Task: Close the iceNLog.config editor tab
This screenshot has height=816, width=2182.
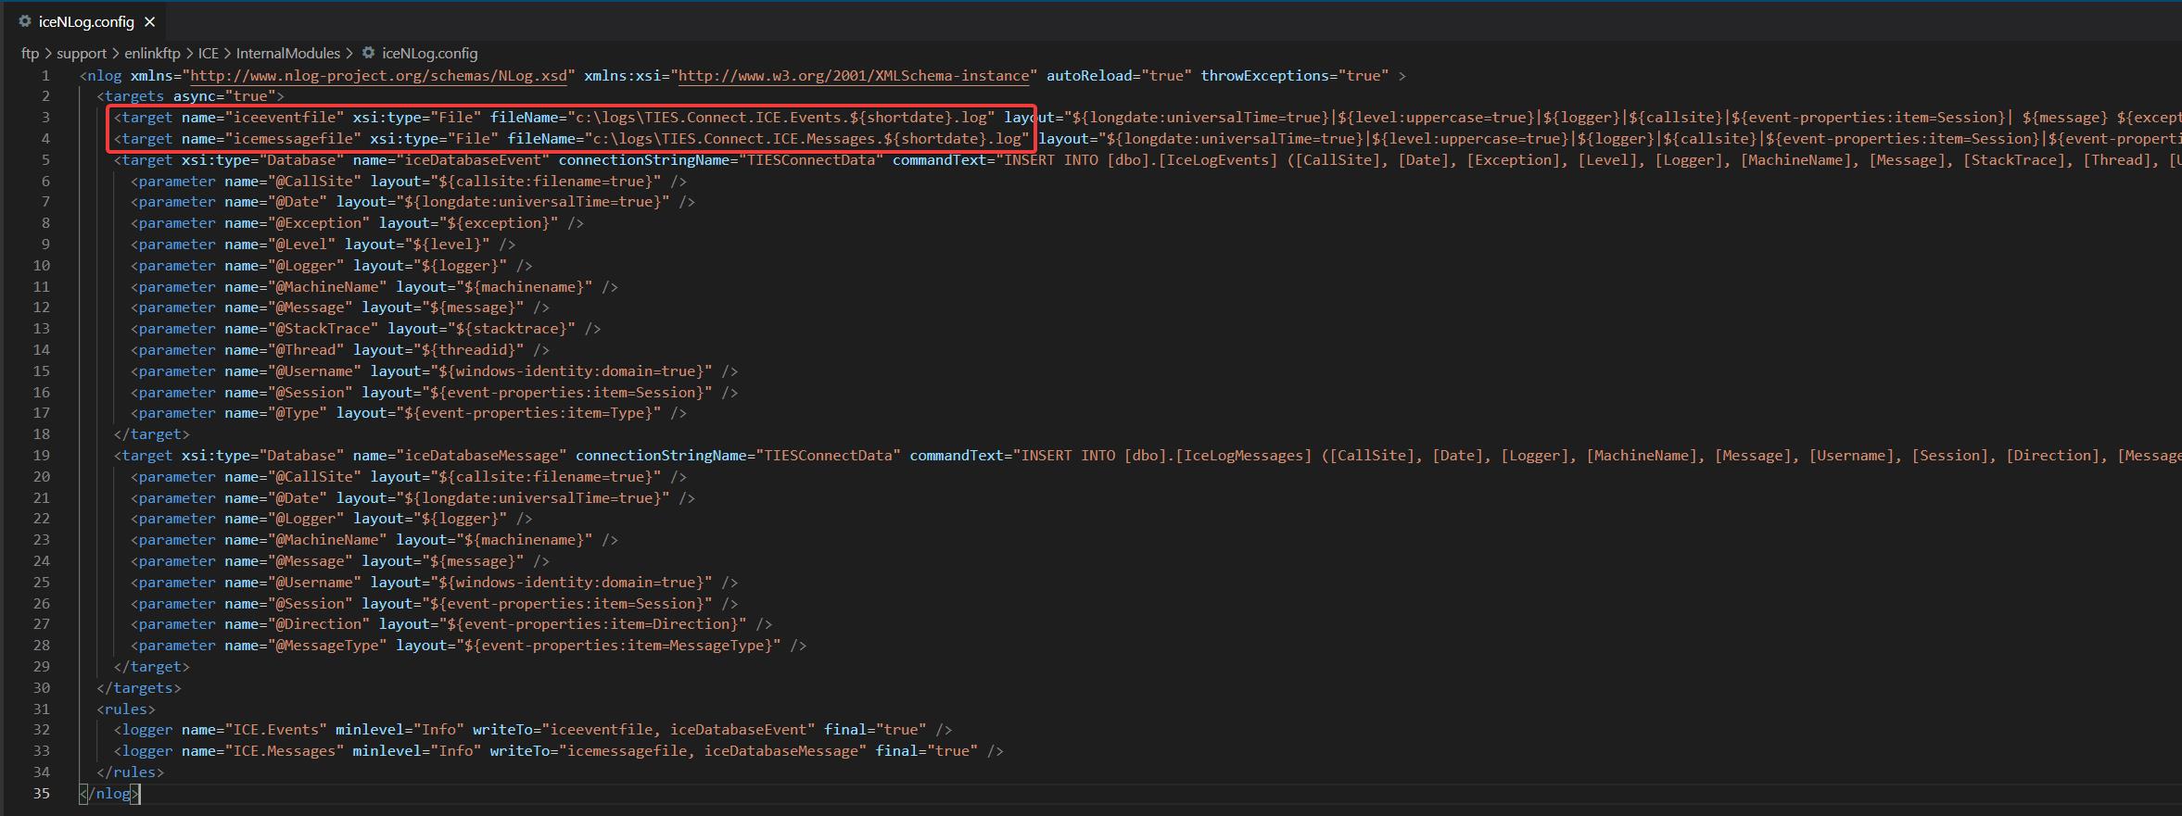Action: coord(150,21)
